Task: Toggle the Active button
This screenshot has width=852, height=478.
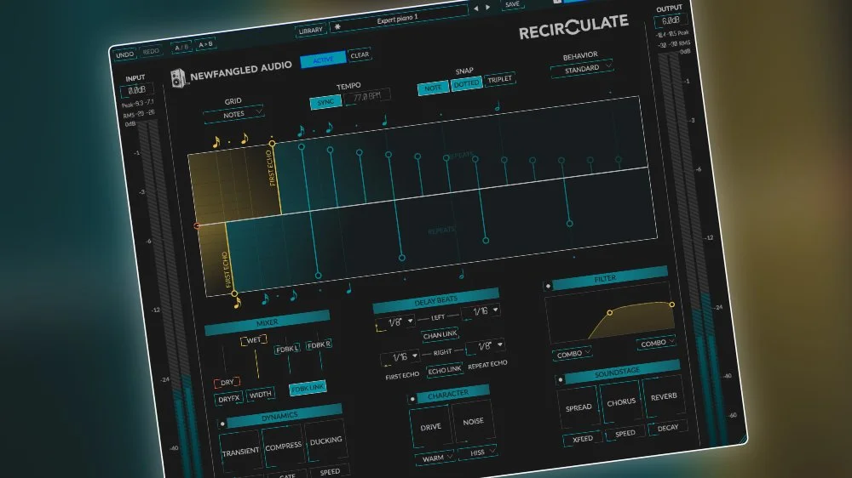Action: pyautogui.click(x=323, y=60)
